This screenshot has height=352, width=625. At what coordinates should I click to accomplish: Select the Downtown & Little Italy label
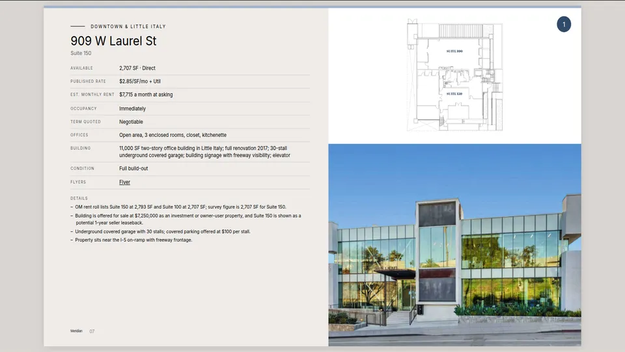click(x=128, y=26)
